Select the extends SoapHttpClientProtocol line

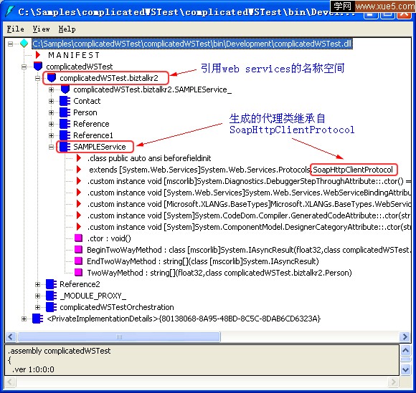pyautogui.click(x=240, y=170)
